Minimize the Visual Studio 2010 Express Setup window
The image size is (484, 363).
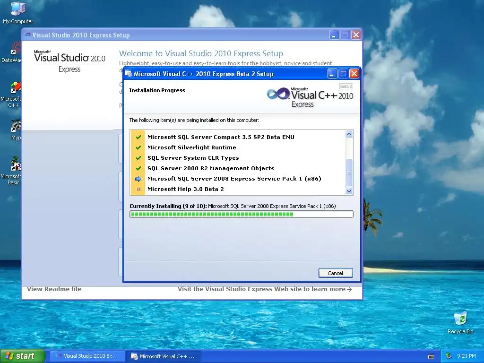(334, 35)
